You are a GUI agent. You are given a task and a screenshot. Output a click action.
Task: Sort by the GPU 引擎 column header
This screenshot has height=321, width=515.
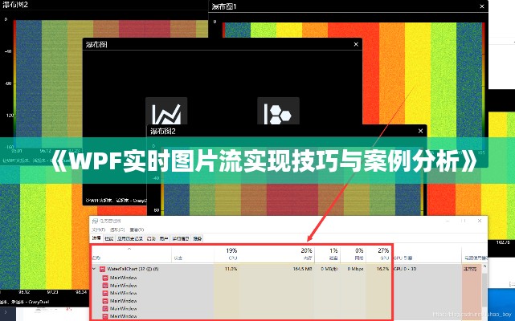coord(403,258)
